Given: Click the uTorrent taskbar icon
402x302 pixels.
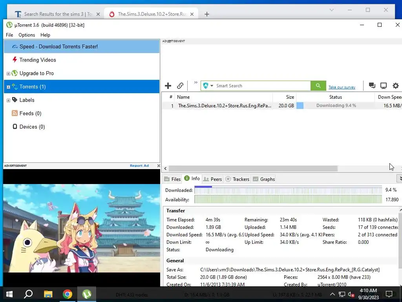Looking at the screenshot, I should (x=87, y=294).
